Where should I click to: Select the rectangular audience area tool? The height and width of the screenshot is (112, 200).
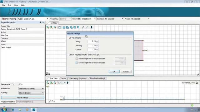click(x=64, y=27)
